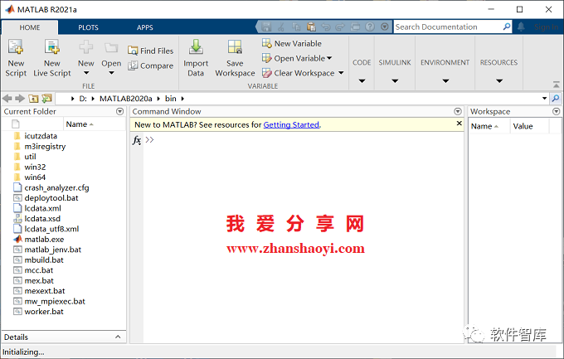Open the Getting Started link
Image resolution: width=564 pixels, height=359 pixels.
click(x=291, y=125)
